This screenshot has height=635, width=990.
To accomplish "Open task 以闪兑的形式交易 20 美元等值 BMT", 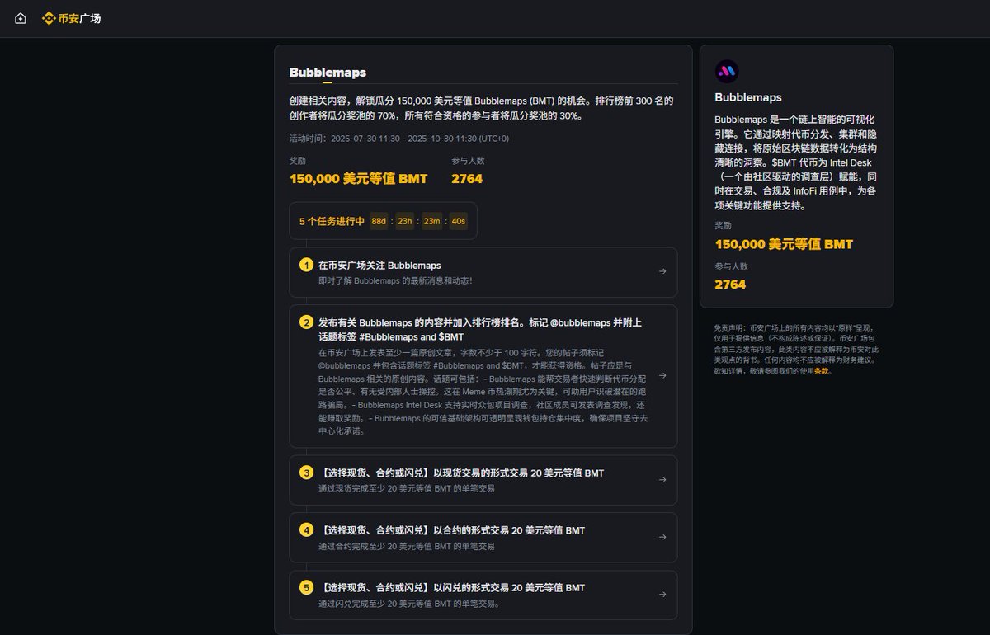I will coord(483,595).
